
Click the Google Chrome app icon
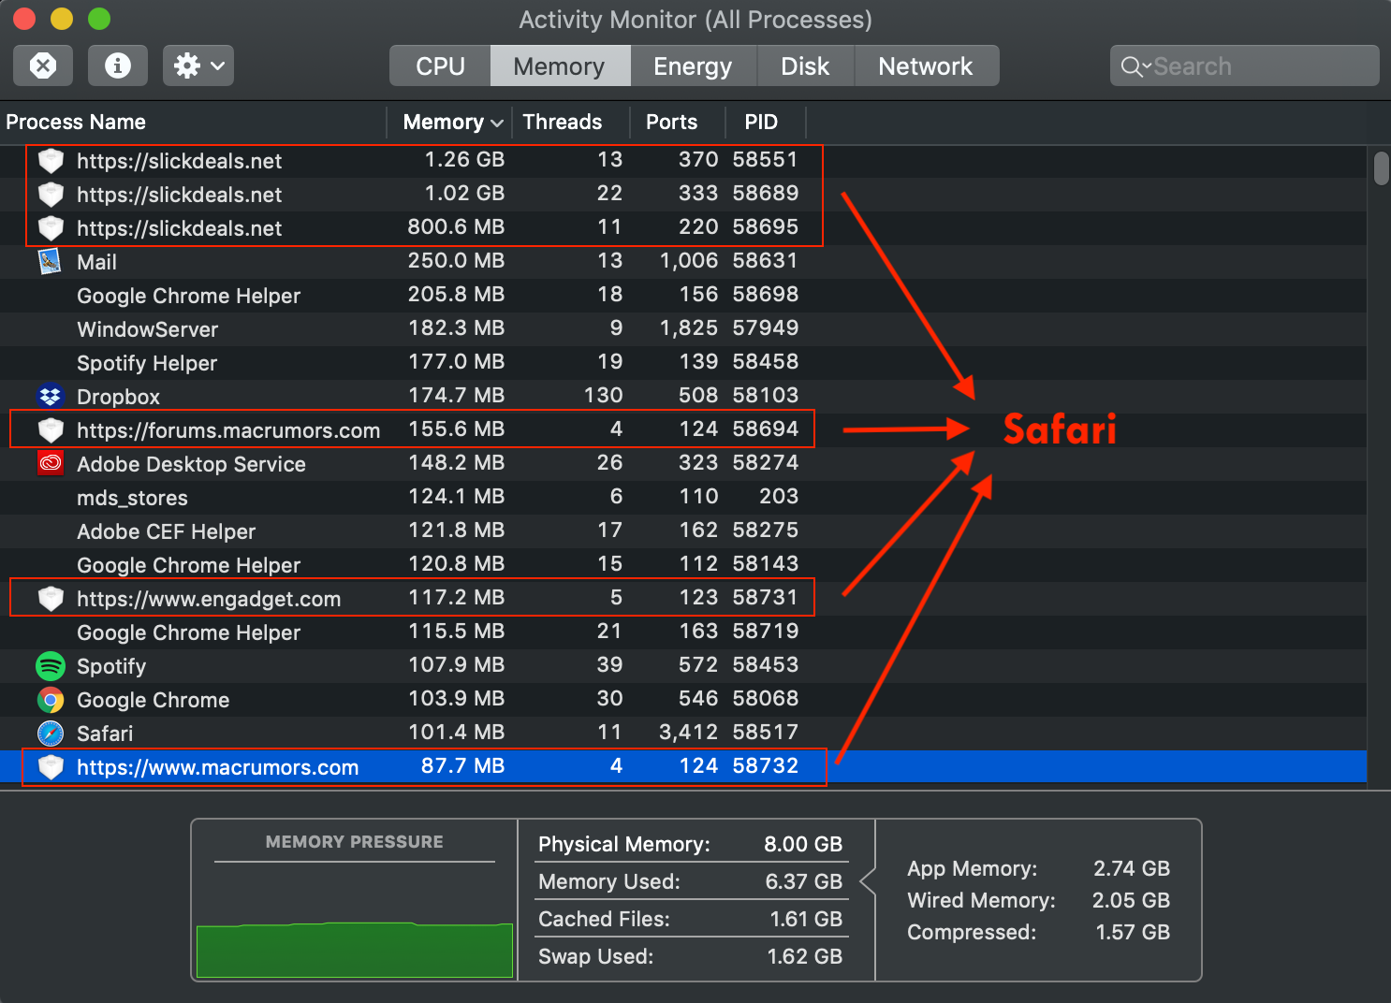tap(51, 700)
